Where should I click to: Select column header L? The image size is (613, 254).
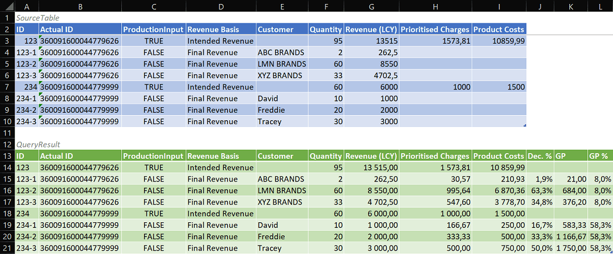[600, 6]
